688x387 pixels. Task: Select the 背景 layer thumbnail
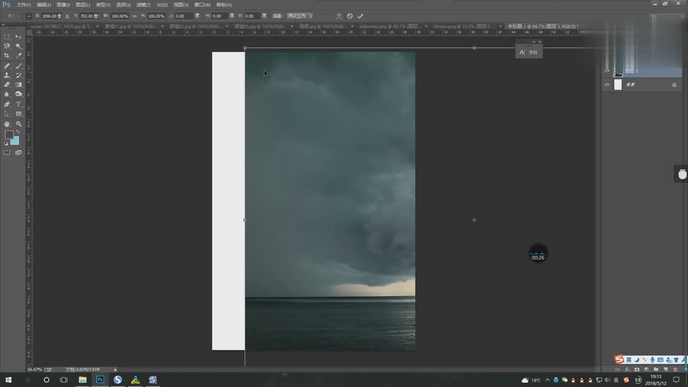618,85
